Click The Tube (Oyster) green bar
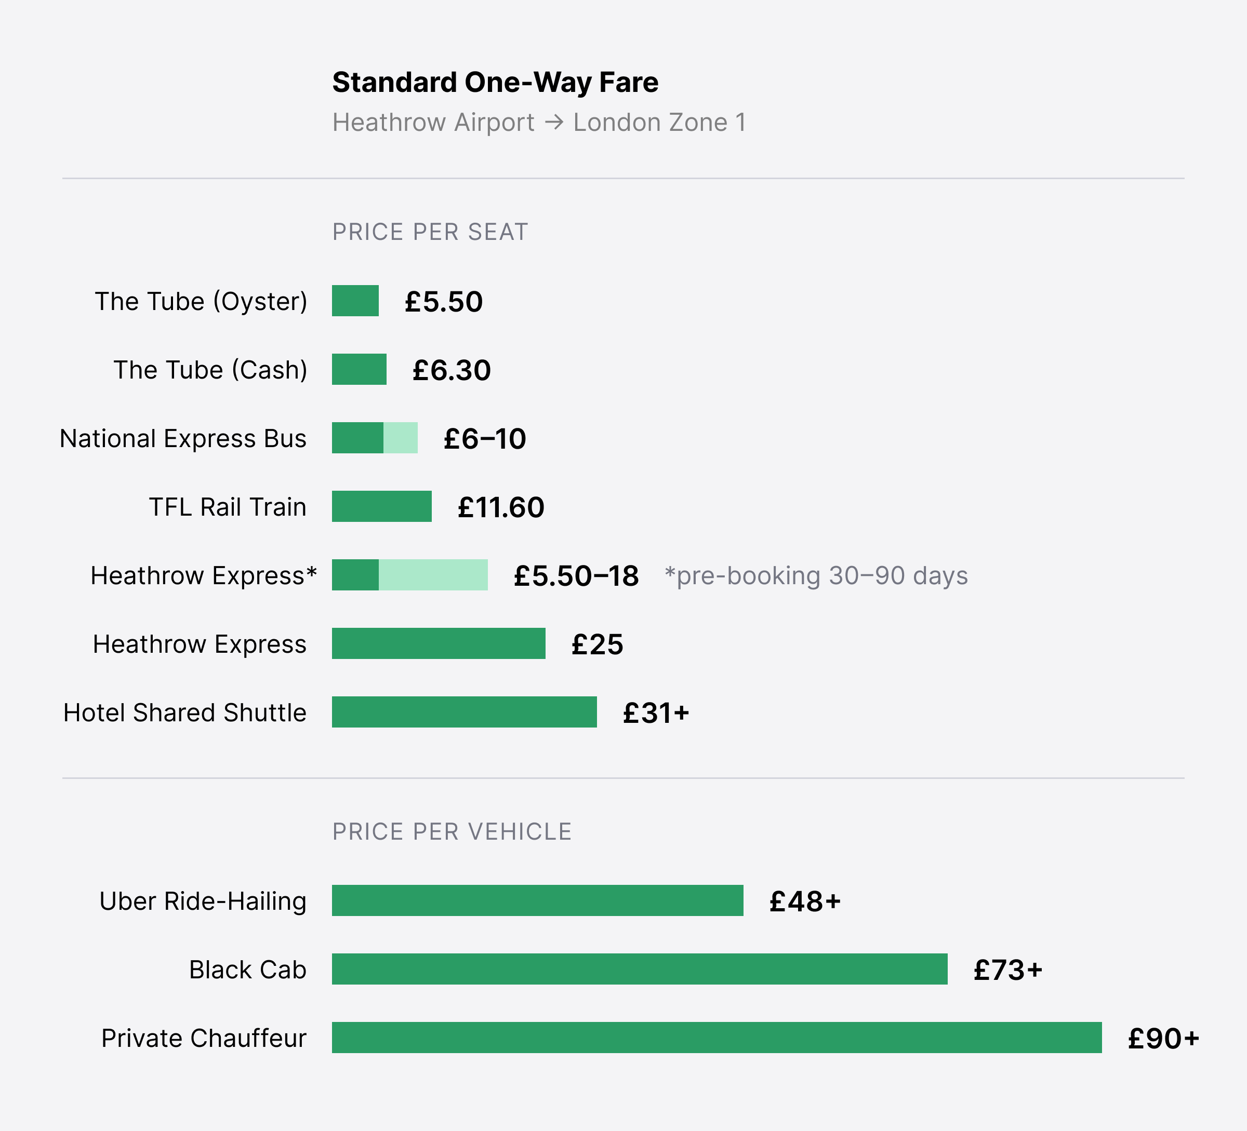Viewport: 1247px width, 1131px height. 355,301
